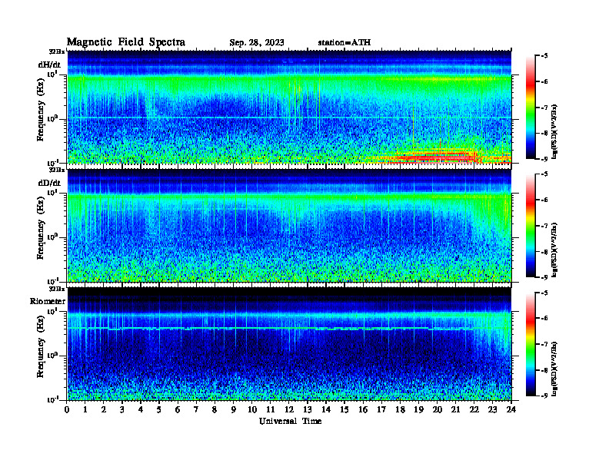Screen dimensions: 609x470
Task: Select the date "Sep. 28, 2023"
Action: pos(256,42)
